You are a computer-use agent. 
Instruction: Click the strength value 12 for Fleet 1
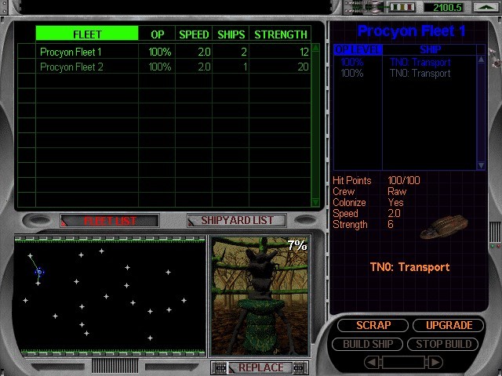coord(304,52)
